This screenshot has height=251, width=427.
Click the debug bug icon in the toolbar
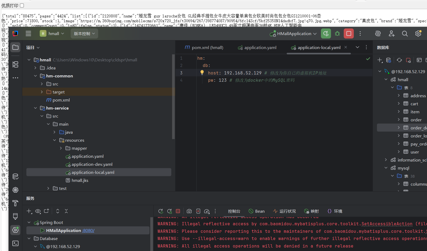[337, 33]
